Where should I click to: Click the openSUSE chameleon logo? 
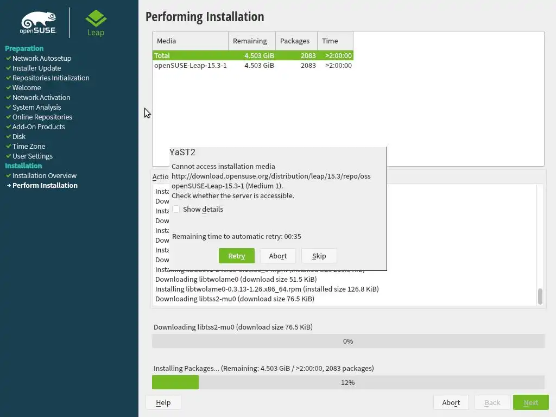click(x=39, y=23)
